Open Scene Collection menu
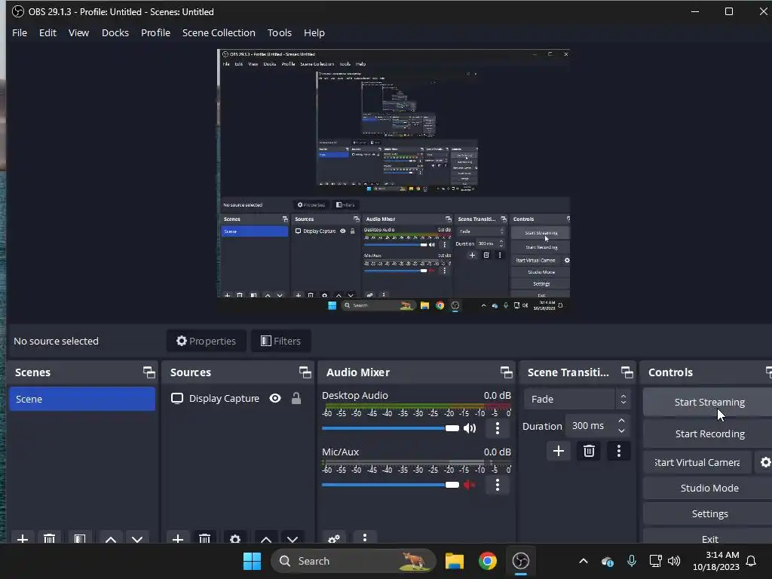The image size is (772, 579). point(219,32)
